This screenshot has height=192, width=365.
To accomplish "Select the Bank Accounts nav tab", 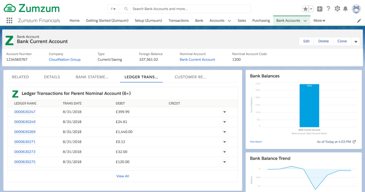I will tap(288, 20).
